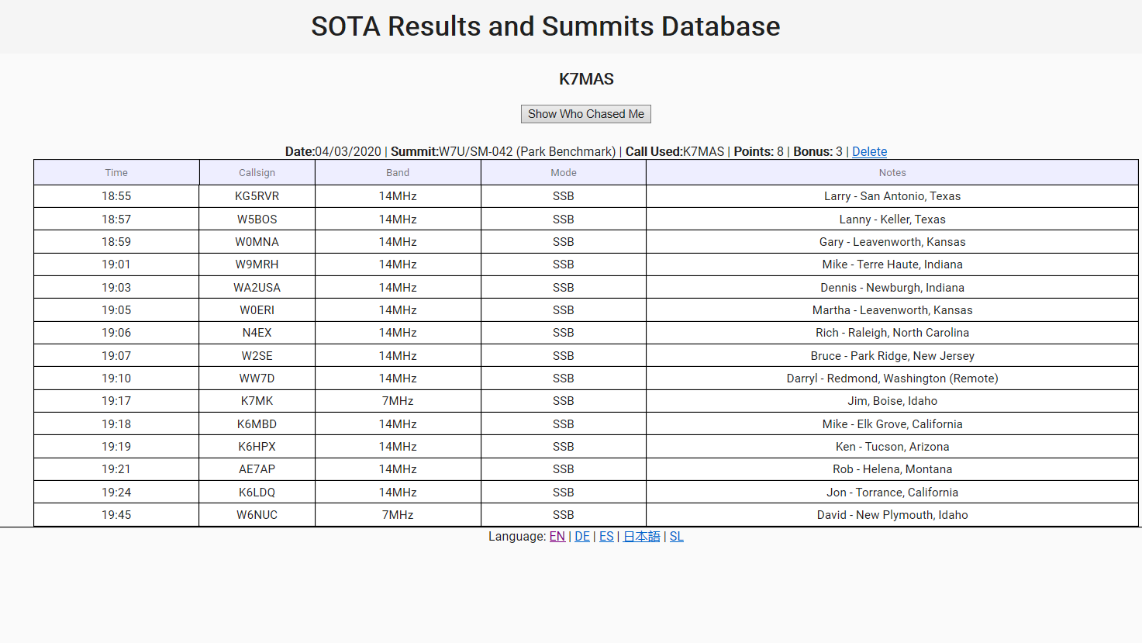Click the 19:24 time cell
This screenshot has width=1142, height=643.
pyautogui.click(x=116, y=493)
